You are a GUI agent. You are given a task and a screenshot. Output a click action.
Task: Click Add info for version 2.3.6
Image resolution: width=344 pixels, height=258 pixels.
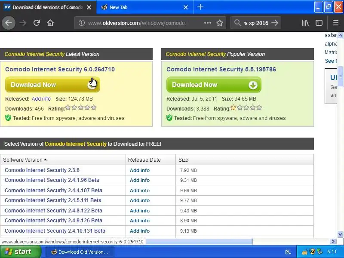pos(140,170)
